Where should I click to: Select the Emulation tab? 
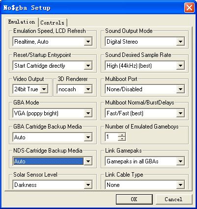click(22, 22)
